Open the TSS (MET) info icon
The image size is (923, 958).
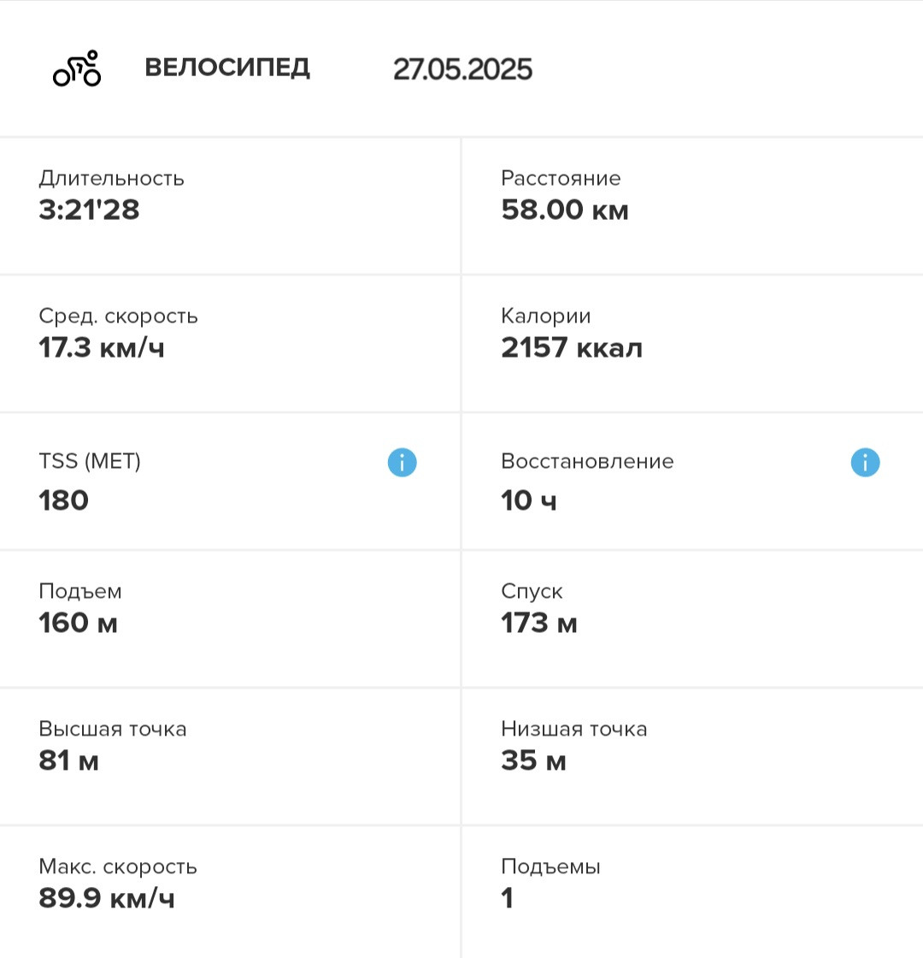click(x=403, y=463)
